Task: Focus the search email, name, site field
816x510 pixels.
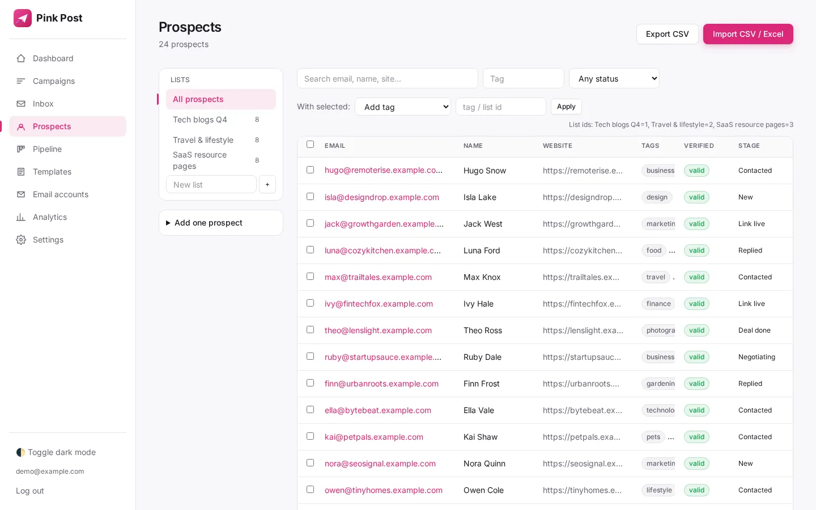Action: coord(388,78)
